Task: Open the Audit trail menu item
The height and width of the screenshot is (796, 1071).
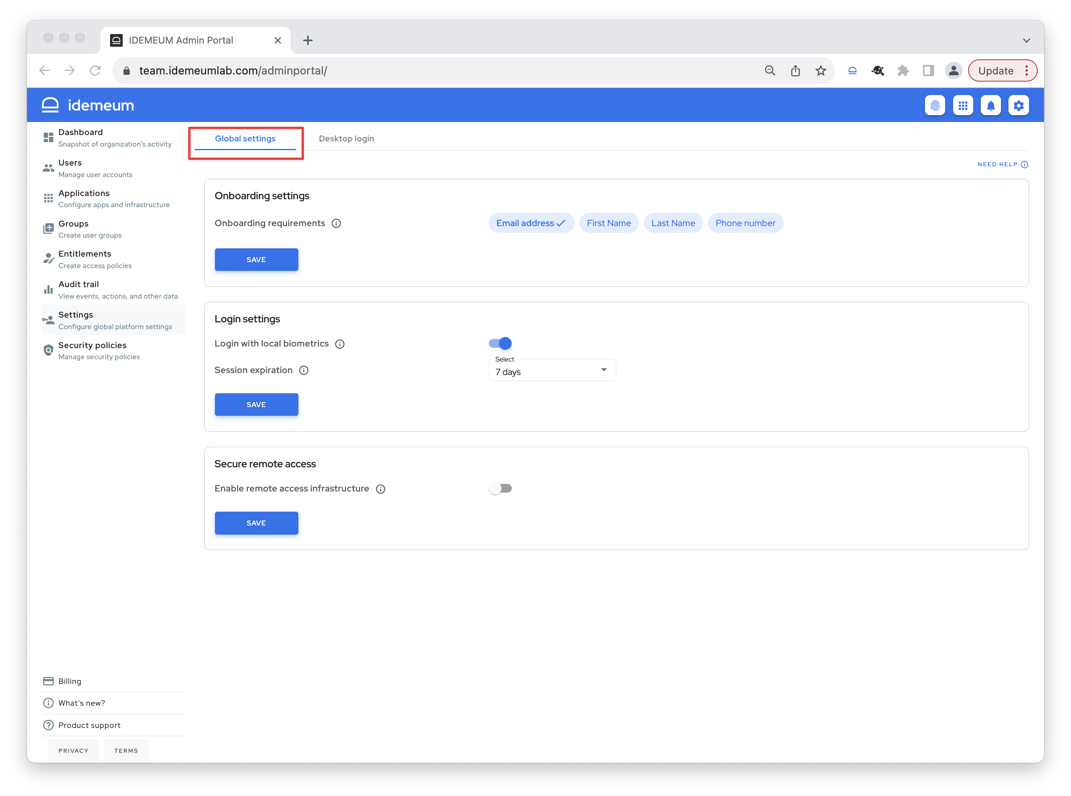Action: (114, 289)
